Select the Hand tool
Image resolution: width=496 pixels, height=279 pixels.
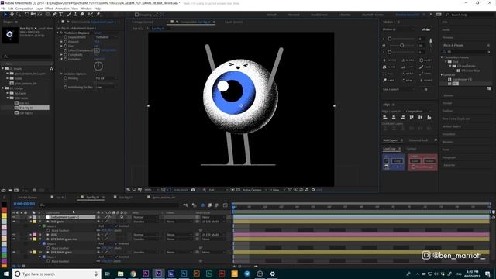12,15
